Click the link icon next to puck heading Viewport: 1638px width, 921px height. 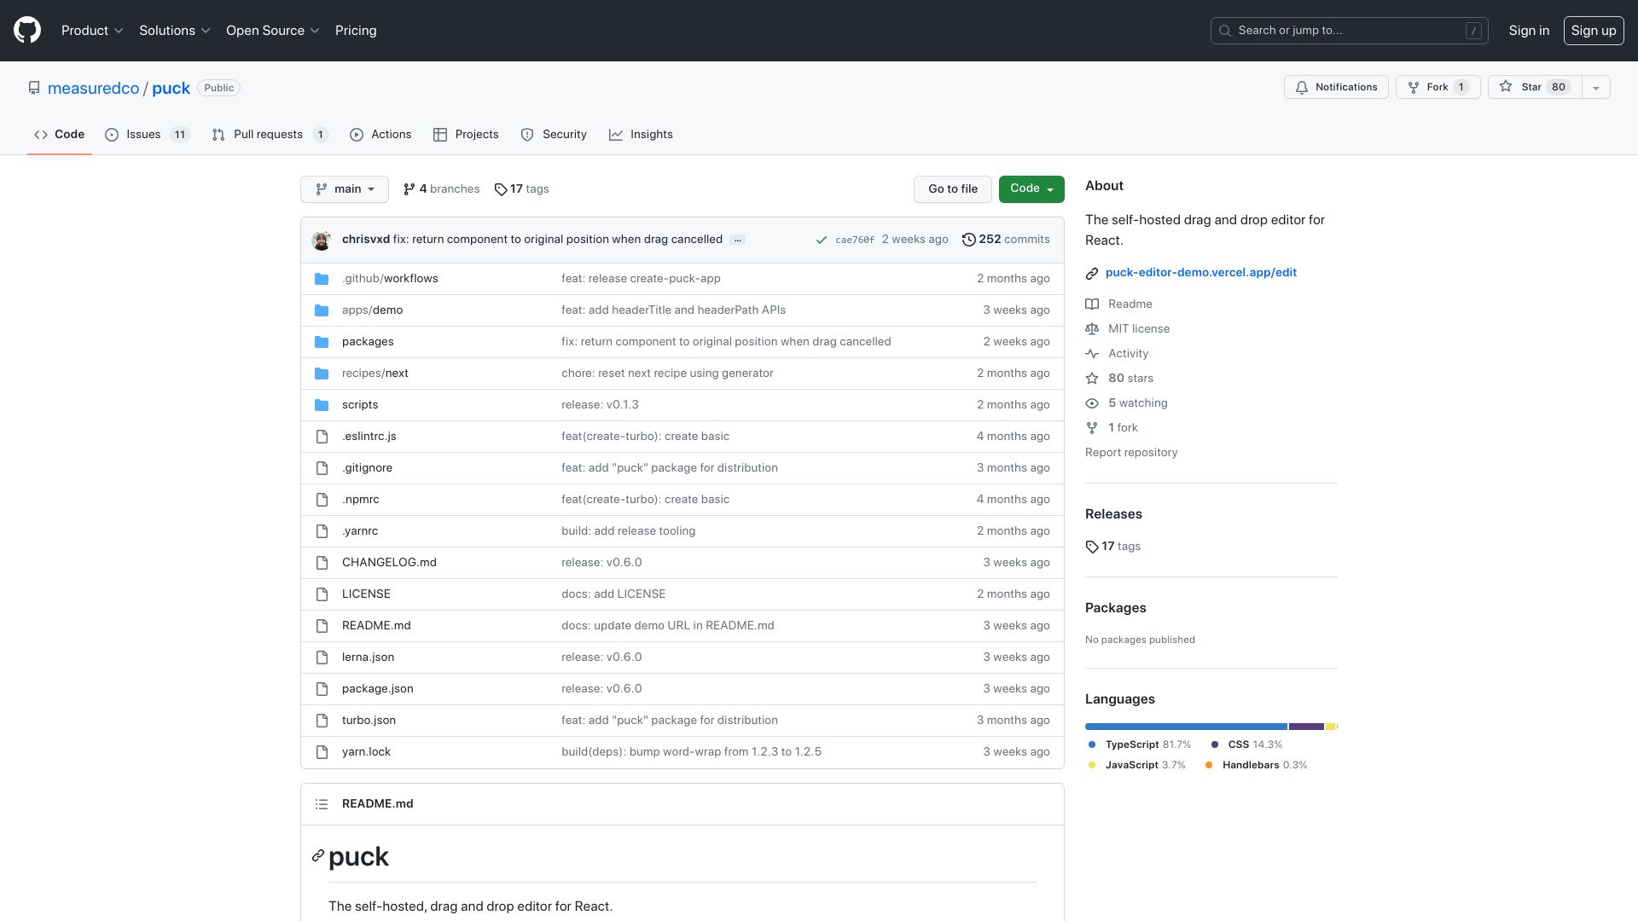pos(318,856)
